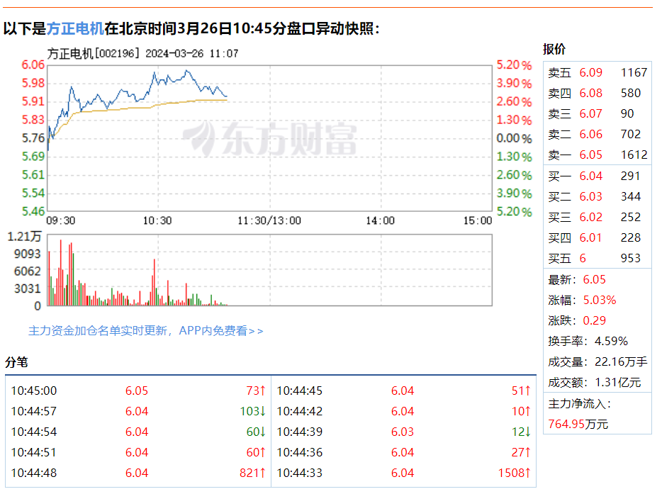Screen dimensions: 662x494
Task: Click the 分笔 section heading
Action: (x=16, y=362)
